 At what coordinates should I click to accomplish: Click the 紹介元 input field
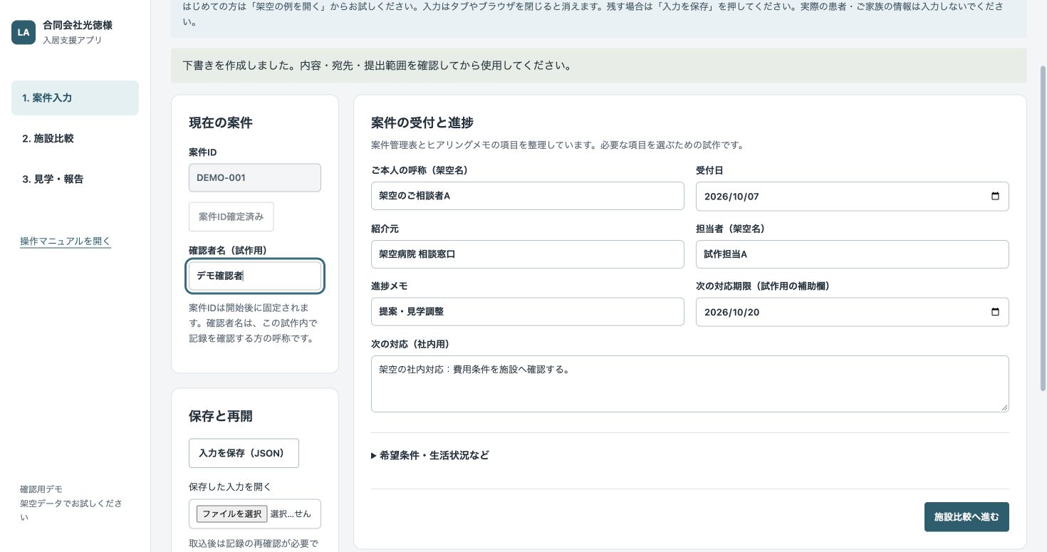tap(528, 254)
